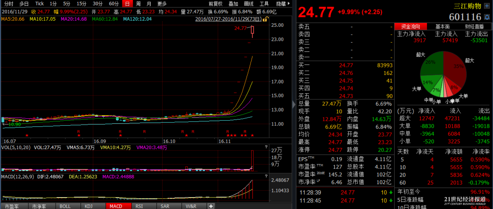Open the 更多 periods dropdown

(x=162, y=4)
